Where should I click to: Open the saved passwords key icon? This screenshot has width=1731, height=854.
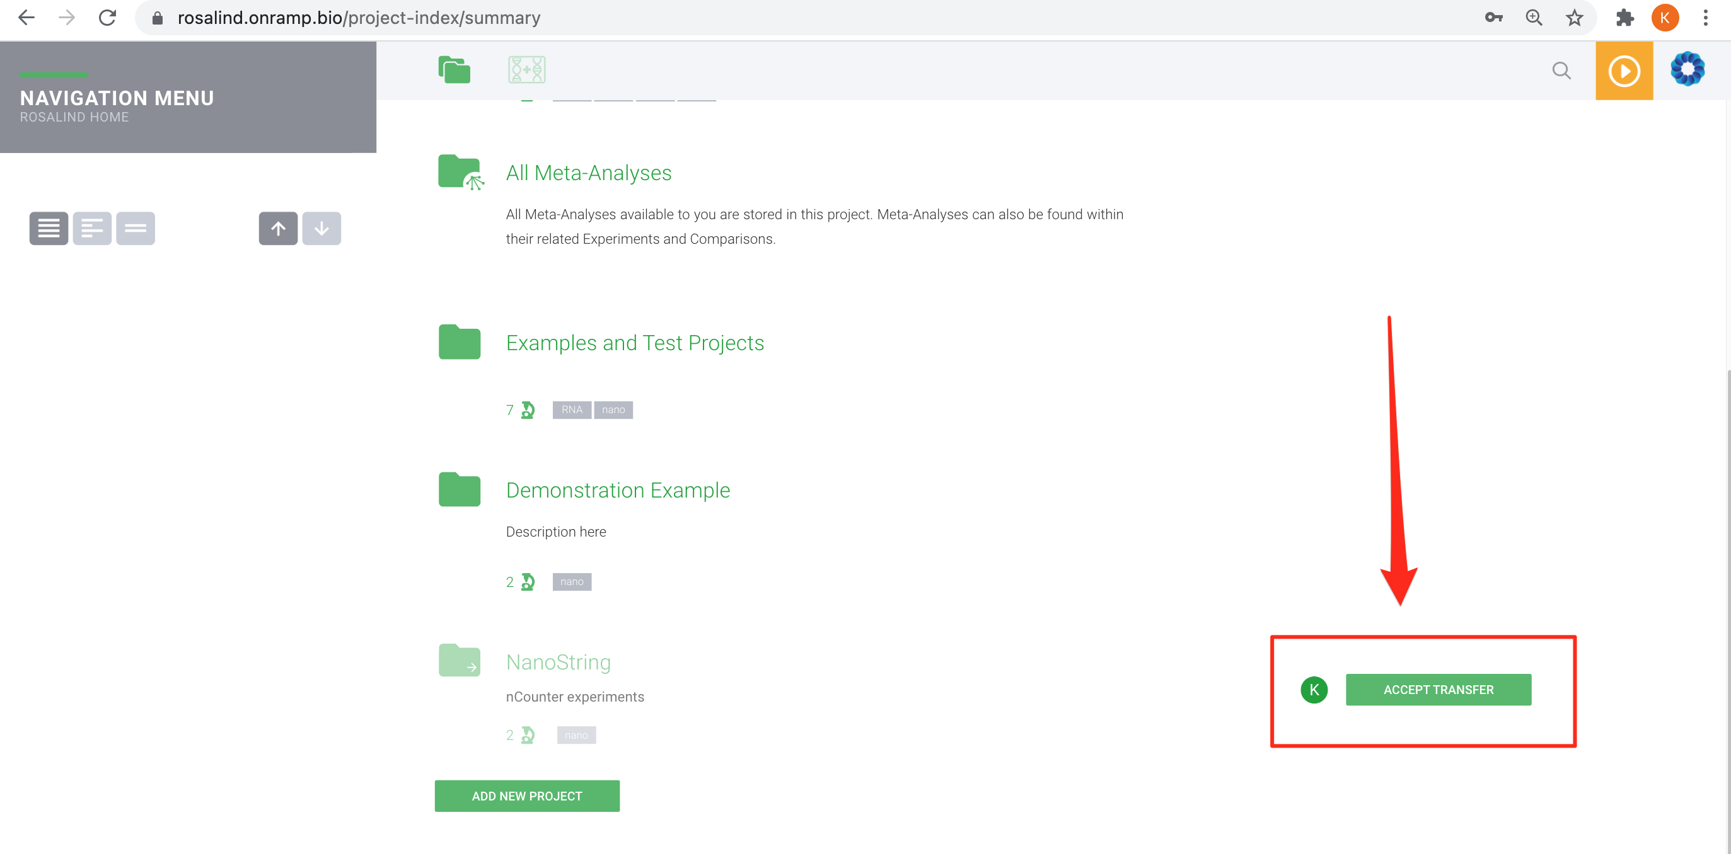[1493, 18]
